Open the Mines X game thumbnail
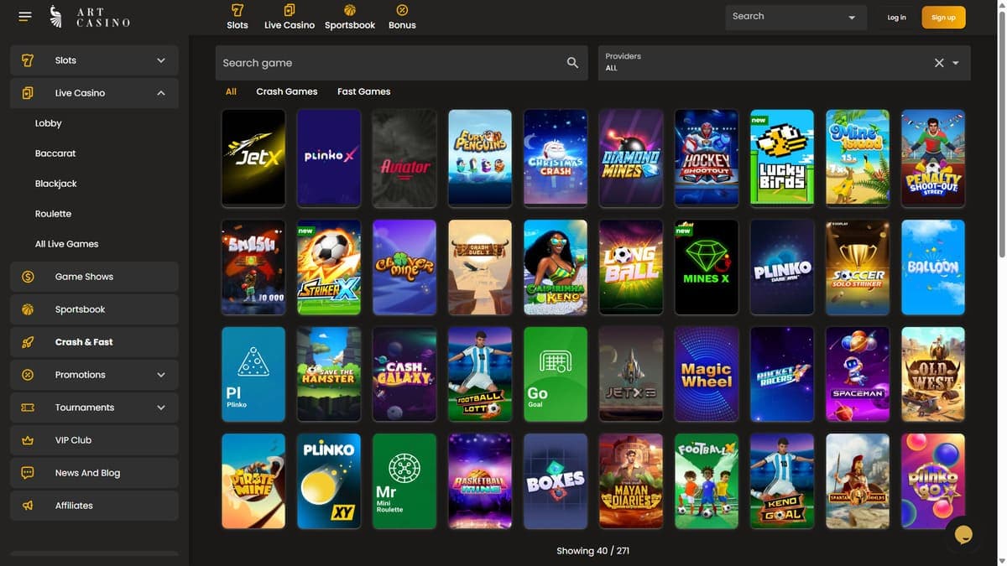The width and height of the screenshot is (1007, 566). (x=707, y=267)
